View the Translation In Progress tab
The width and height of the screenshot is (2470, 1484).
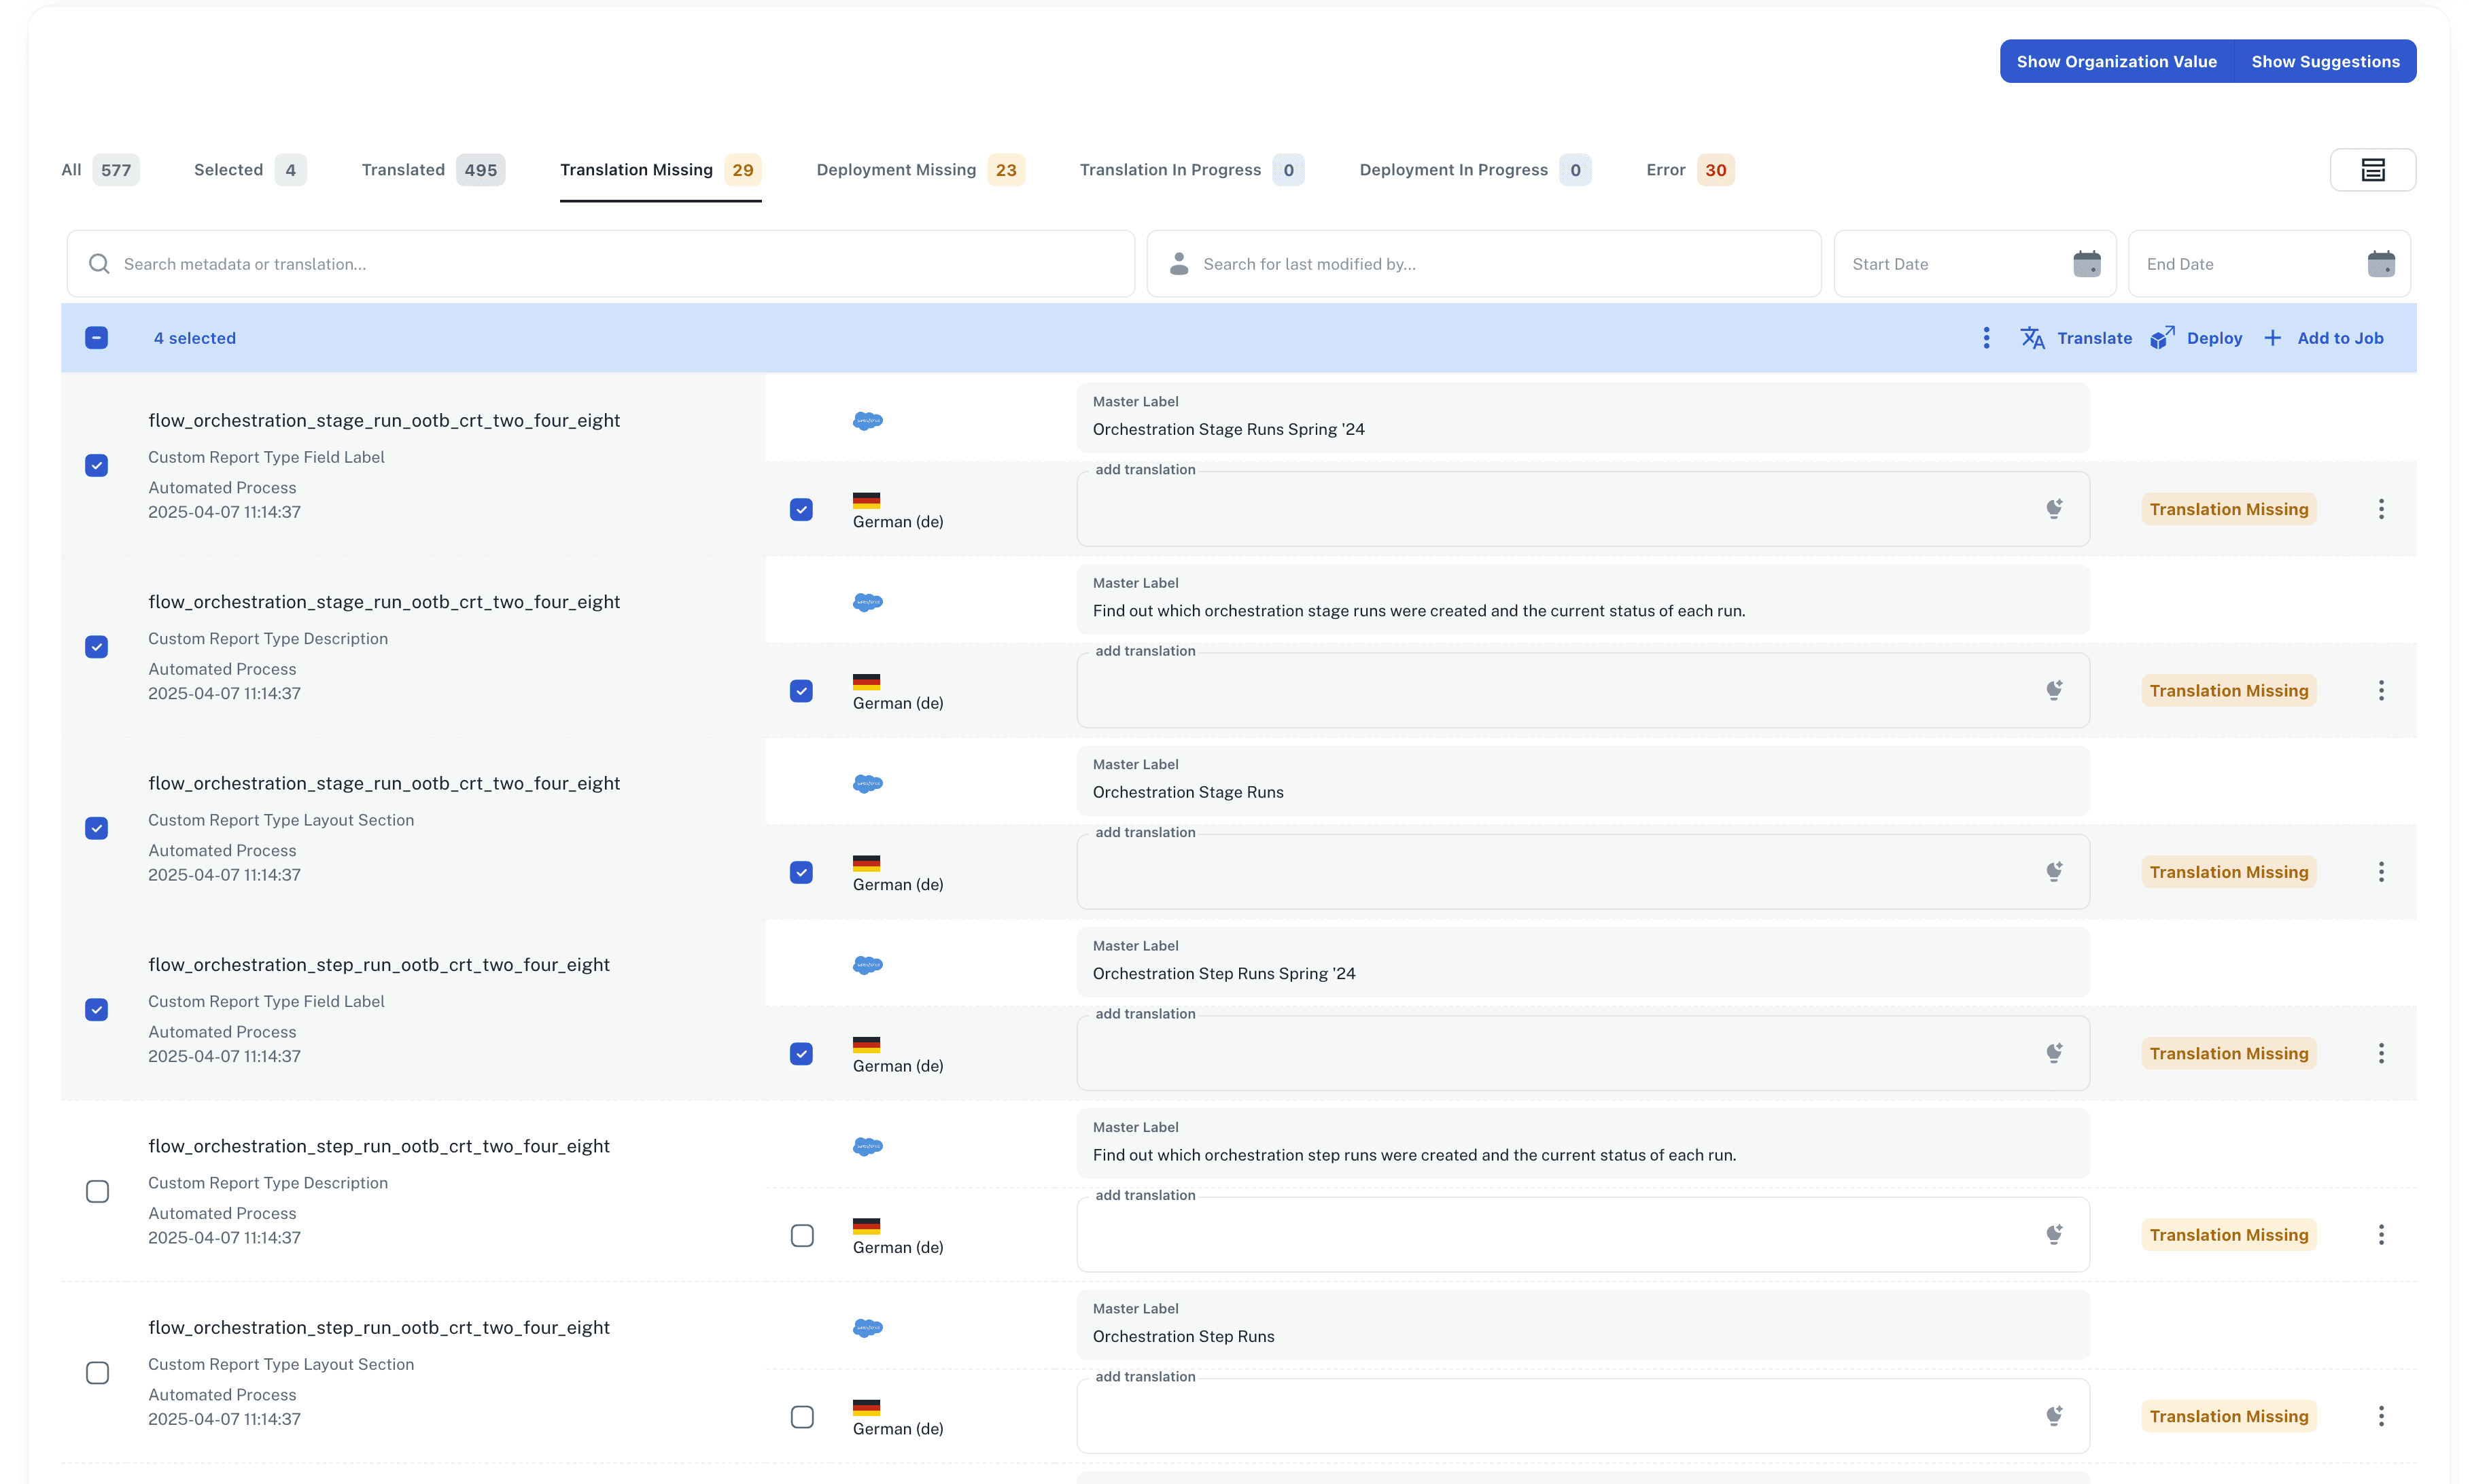1192,170
